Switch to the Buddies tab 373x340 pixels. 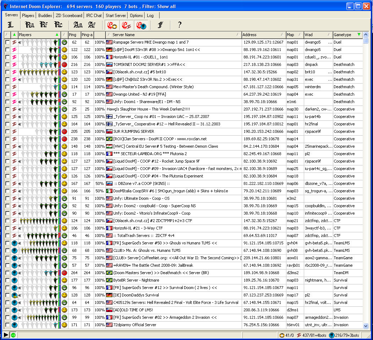pos(45,16)
